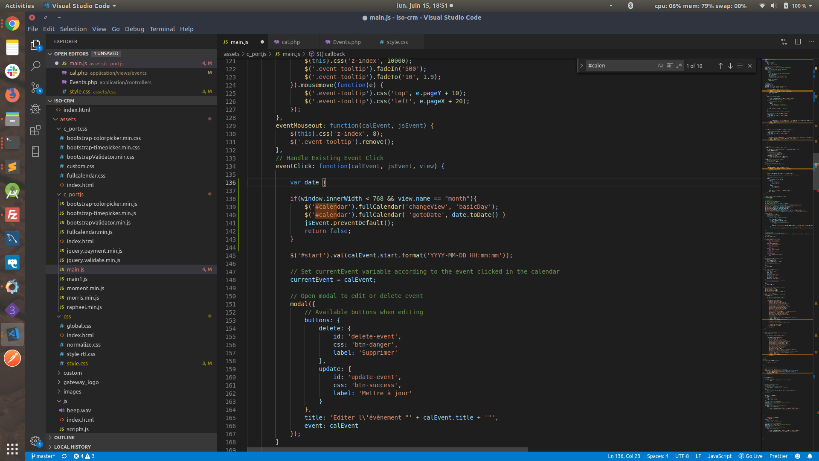
Task: Click the notifications bell in status bar
Action: pos(810,456)
